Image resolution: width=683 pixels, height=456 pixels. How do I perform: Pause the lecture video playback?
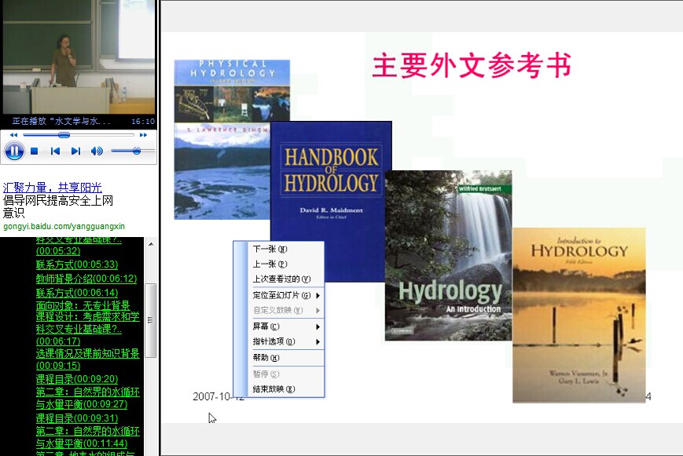[x=14, y=151]
